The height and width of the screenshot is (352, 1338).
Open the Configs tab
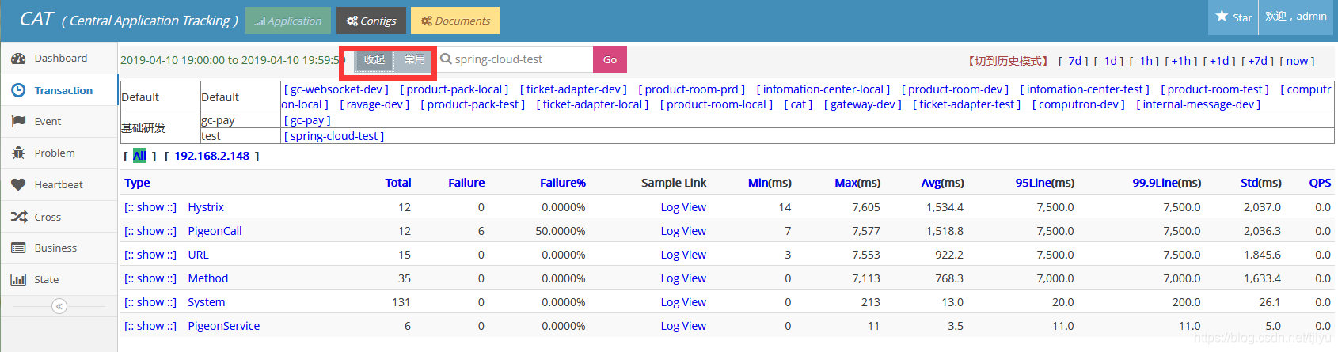pyautogui.click(x=371, y=21)
